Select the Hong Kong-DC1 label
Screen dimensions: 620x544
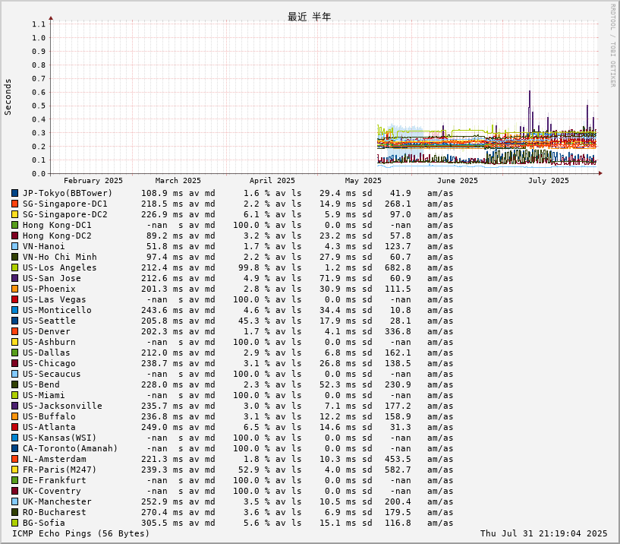[x=57, y=226]
